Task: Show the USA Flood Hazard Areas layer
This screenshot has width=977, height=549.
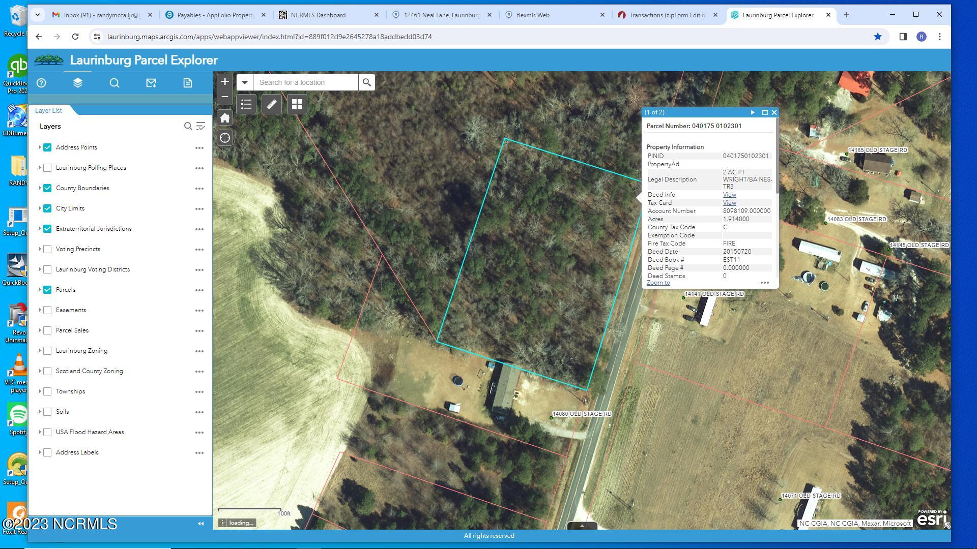Action: pyautogui.click(x=47, y=432)
